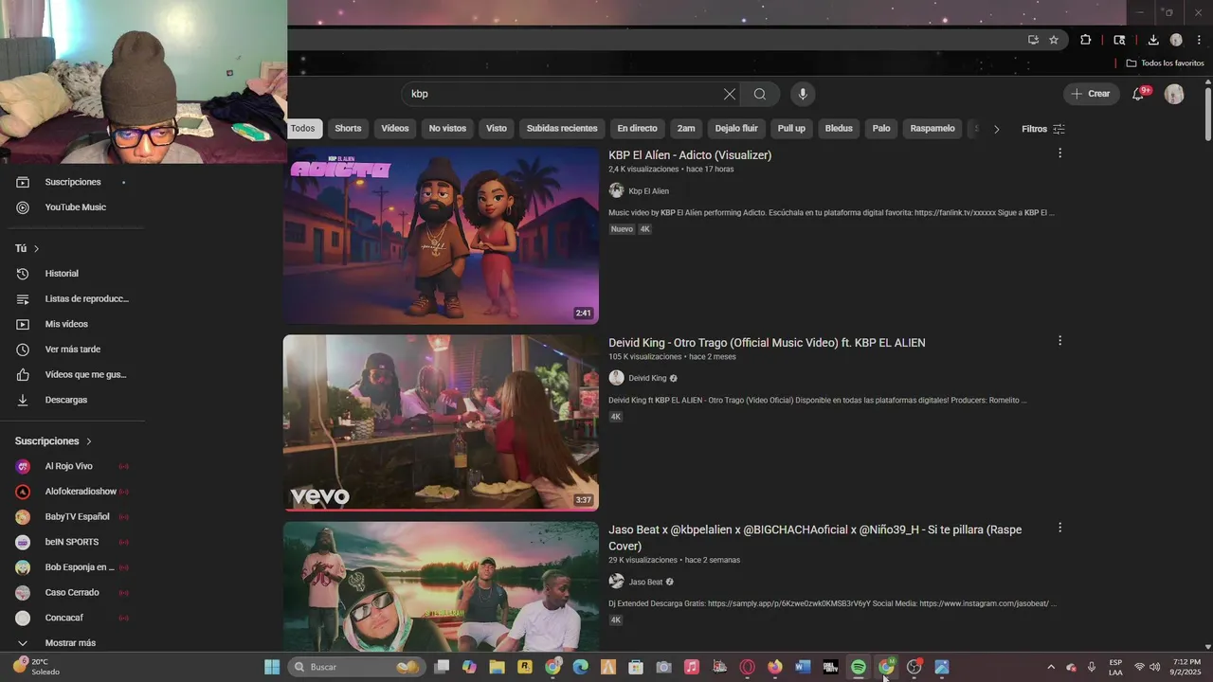
Task: Select the En directo filter chip
Action: coord(637,129)
